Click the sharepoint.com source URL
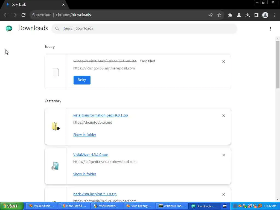 (x=104, y=68)
